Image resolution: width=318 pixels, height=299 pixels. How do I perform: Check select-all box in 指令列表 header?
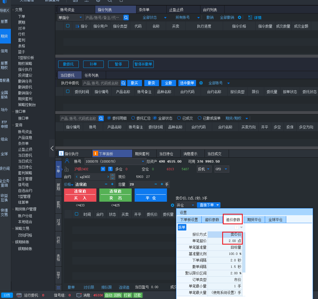68,26
